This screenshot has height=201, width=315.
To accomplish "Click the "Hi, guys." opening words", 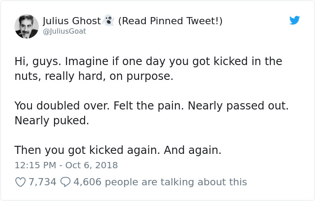I will [36, 61].
